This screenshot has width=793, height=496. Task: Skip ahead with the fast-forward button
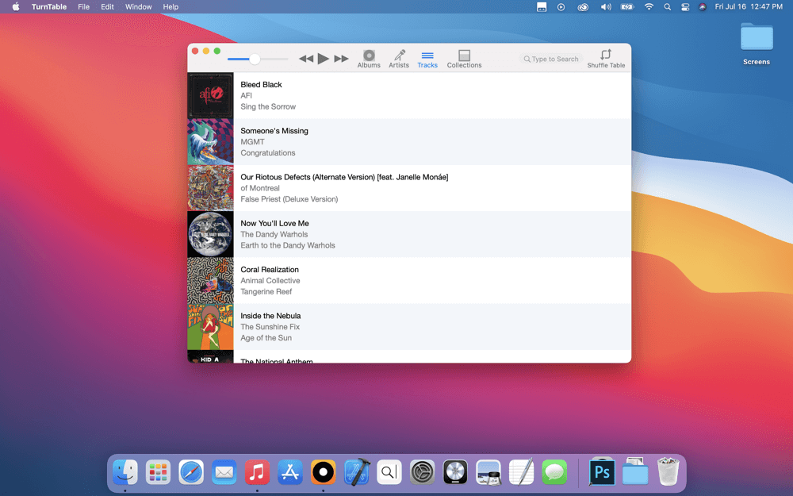pos(341,59)
